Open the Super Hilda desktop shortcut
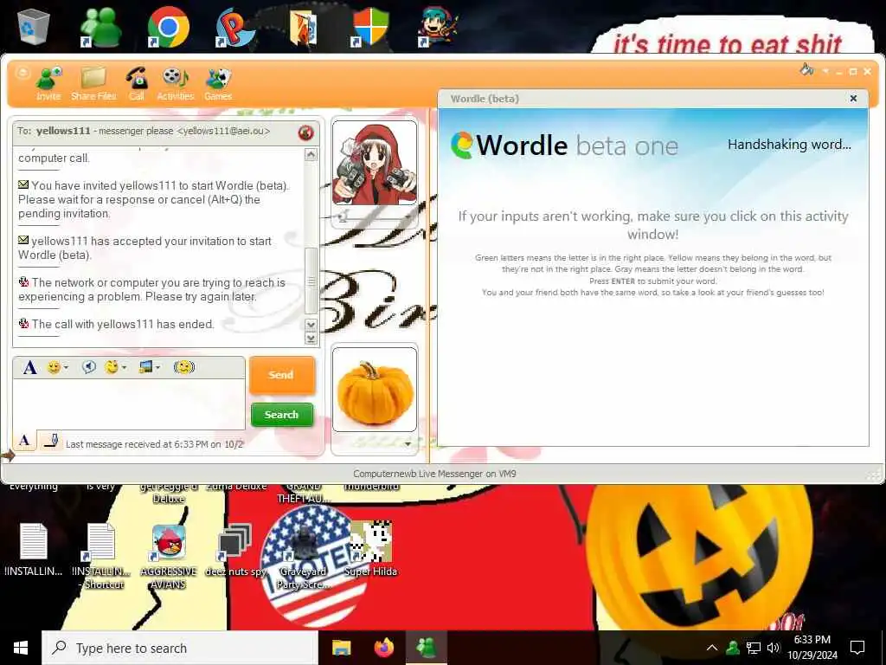The image size is (886, 665). [x=370, y=548]
